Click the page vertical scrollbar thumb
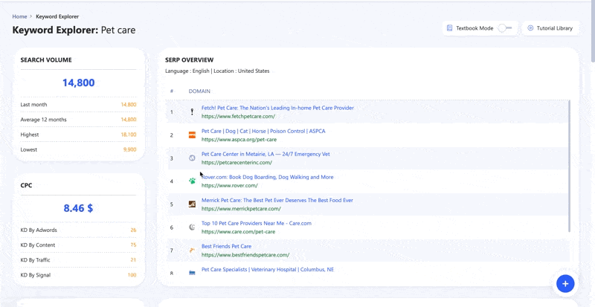 [x=592, y=30]
